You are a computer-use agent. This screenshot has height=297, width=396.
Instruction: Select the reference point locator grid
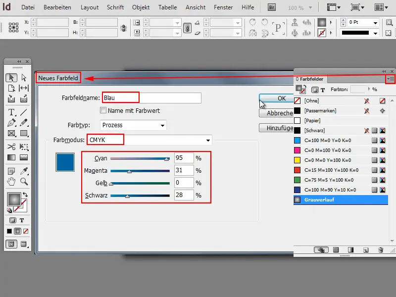point(13,27)
